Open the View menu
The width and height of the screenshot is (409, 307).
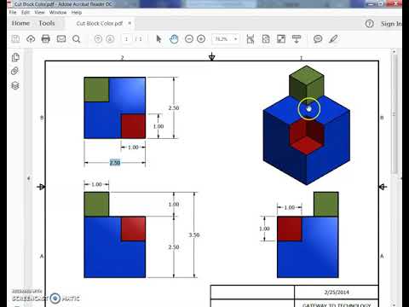coord(39,12)
